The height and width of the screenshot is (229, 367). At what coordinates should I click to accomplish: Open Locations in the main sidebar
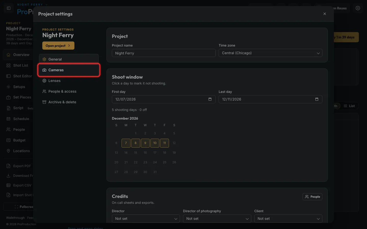tap(18, 151)
